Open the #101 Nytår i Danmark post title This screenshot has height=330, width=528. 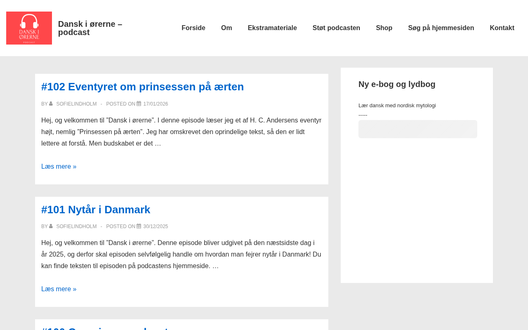point(96,210)
